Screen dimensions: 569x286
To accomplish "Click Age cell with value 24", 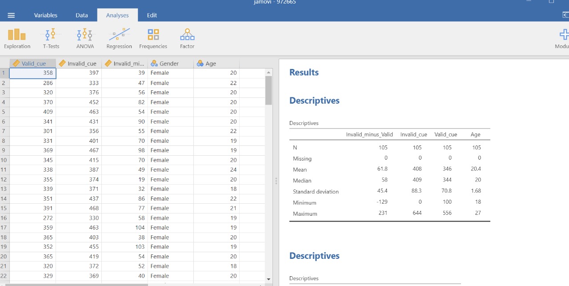I will pos(216,170).
